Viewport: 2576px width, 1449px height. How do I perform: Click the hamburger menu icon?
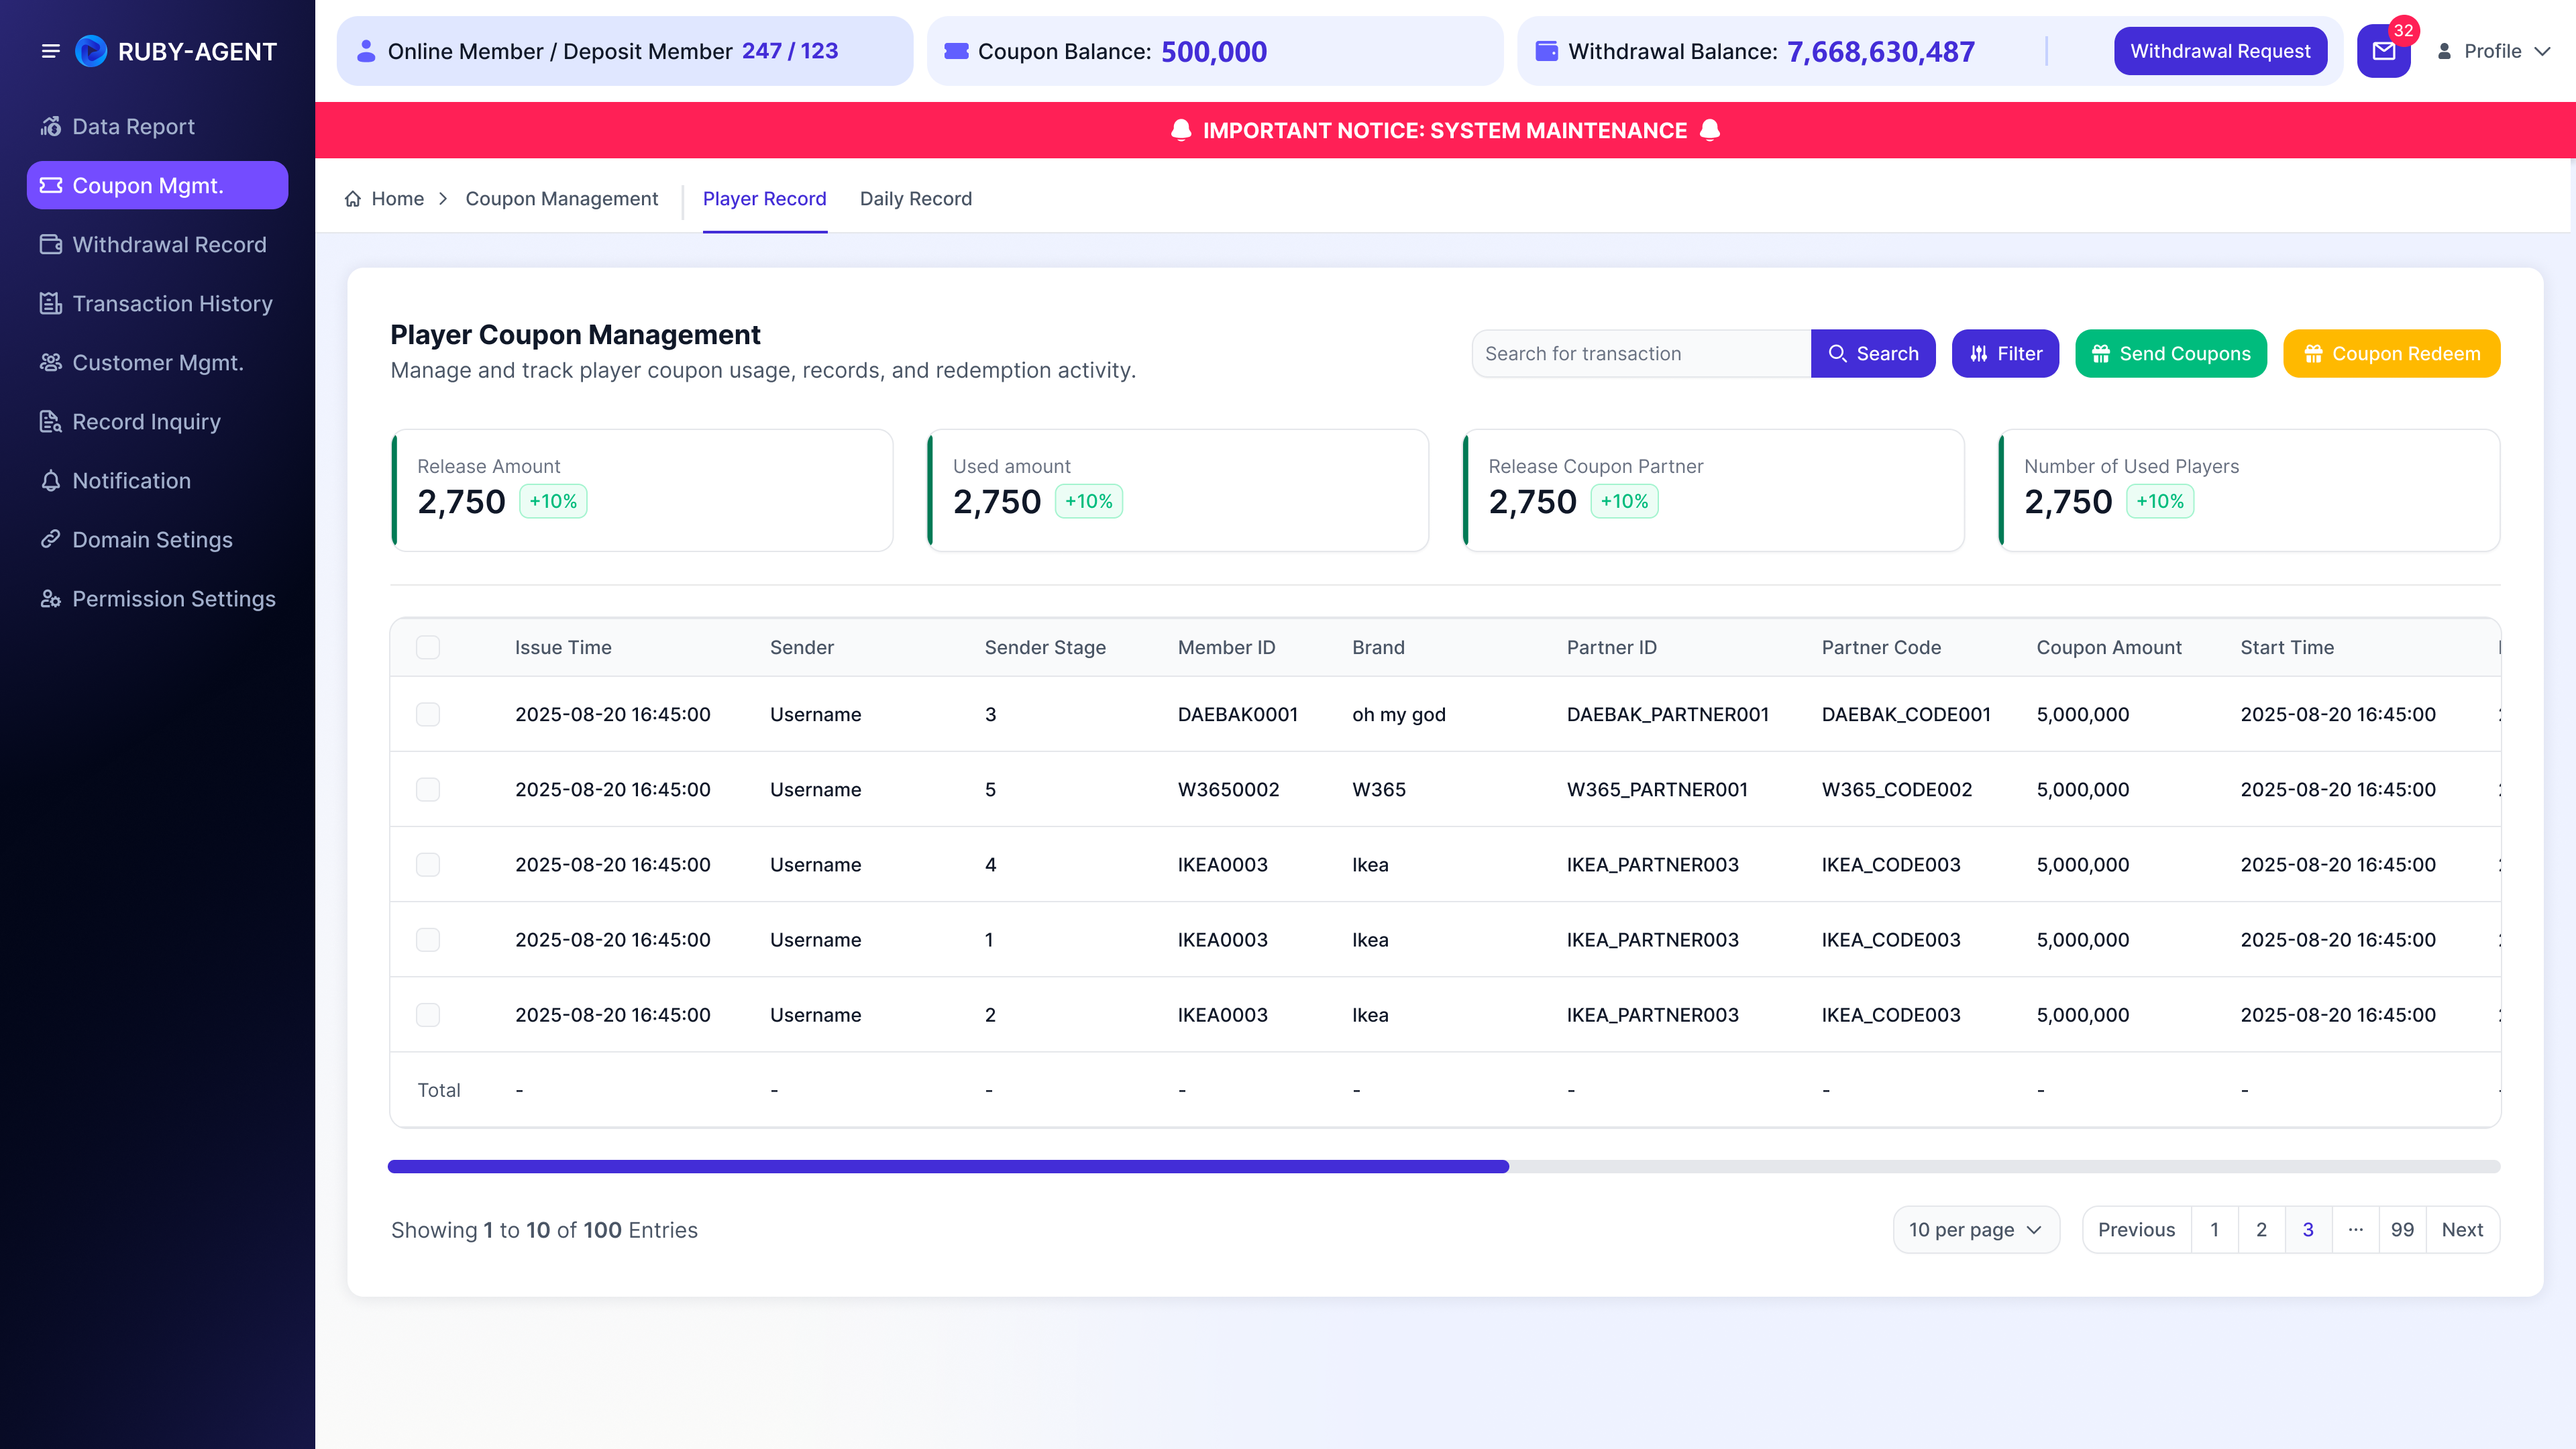(x=50, y=51)
